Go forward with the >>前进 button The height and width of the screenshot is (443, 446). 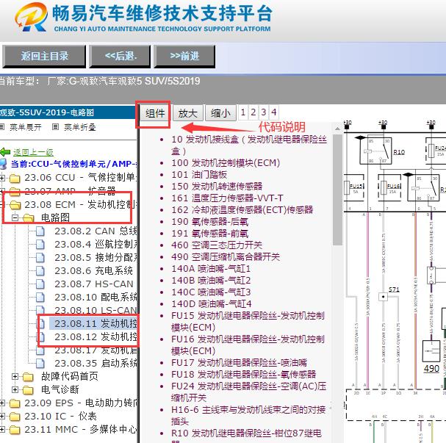tap(184, 57)
